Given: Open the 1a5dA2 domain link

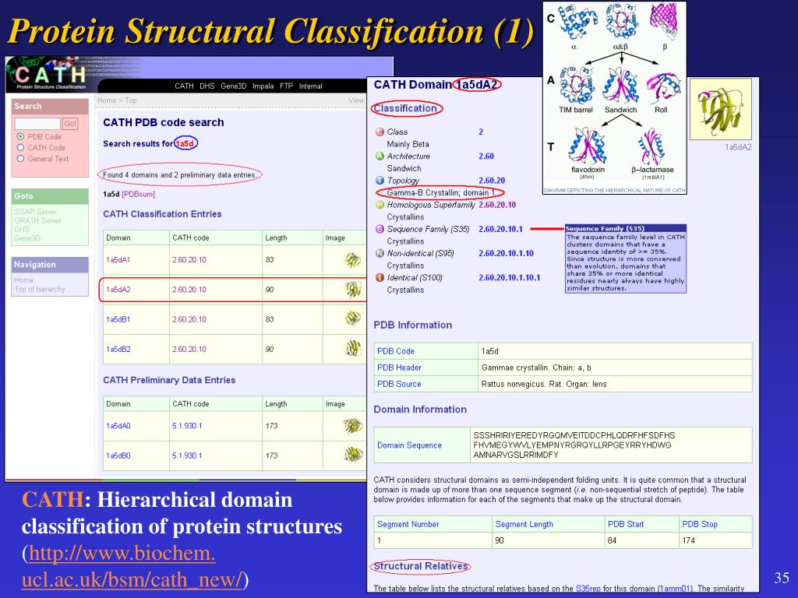Looking at the screenshot, I should coord(118,290).
